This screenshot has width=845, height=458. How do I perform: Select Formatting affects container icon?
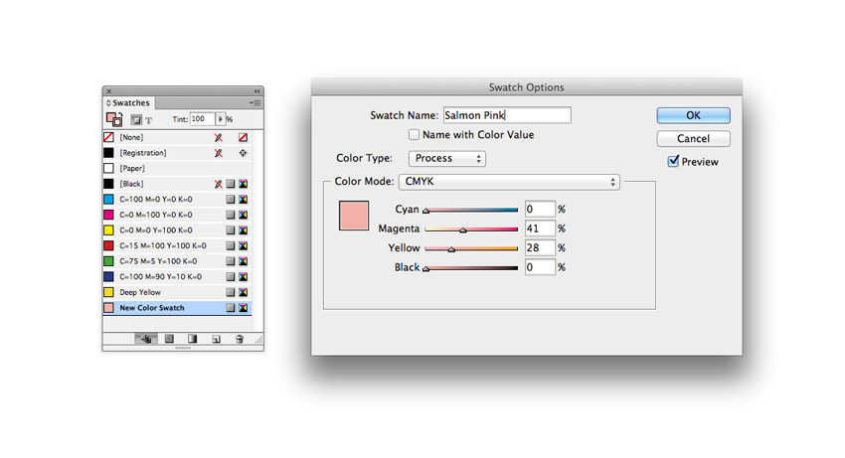(136, 119)
